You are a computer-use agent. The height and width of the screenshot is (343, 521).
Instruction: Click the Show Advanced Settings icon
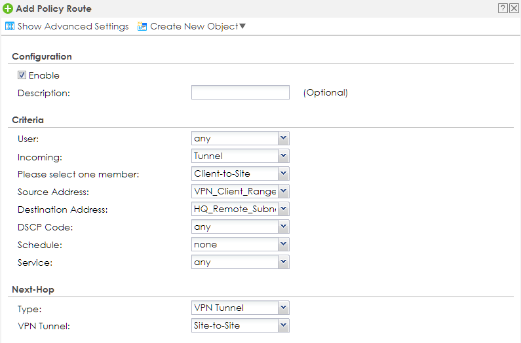click(10, 27)
